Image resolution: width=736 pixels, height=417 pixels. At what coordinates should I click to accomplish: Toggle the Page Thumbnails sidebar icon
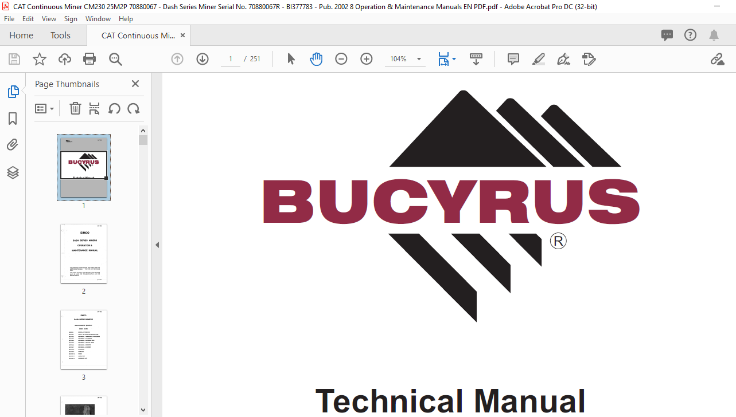(x=13, y=91)
